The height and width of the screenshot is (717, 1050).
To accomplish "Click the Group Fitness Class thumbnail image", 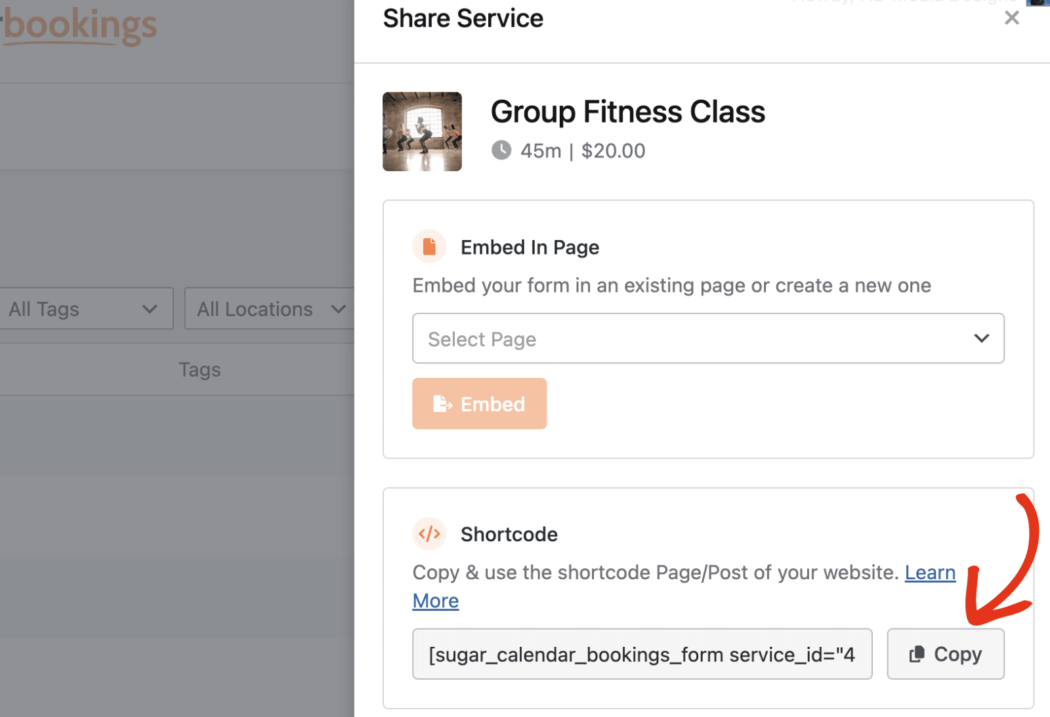I will click(x=422, y=131).
